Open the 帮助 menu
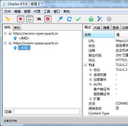The image size is (128, 126). tap(67, 12)
